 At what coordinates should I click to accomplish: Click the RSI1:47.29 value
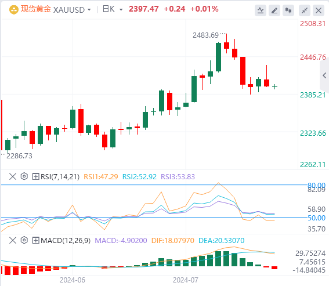click(101, 177)
